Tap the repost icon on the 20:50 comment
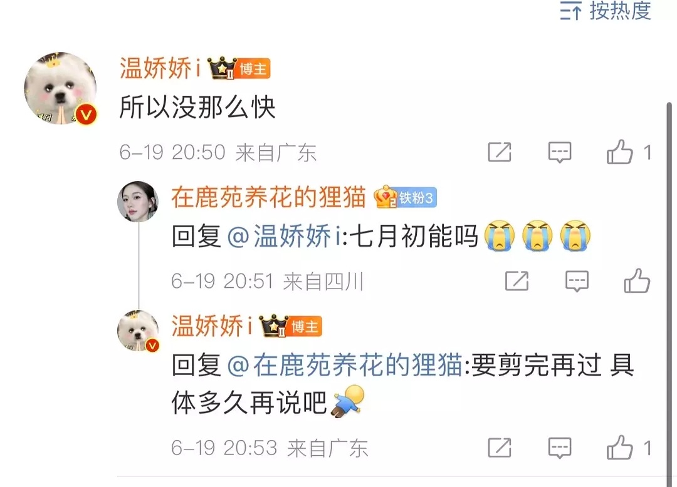The height and width of the screenshot is (487, 677). pos(500,152)
